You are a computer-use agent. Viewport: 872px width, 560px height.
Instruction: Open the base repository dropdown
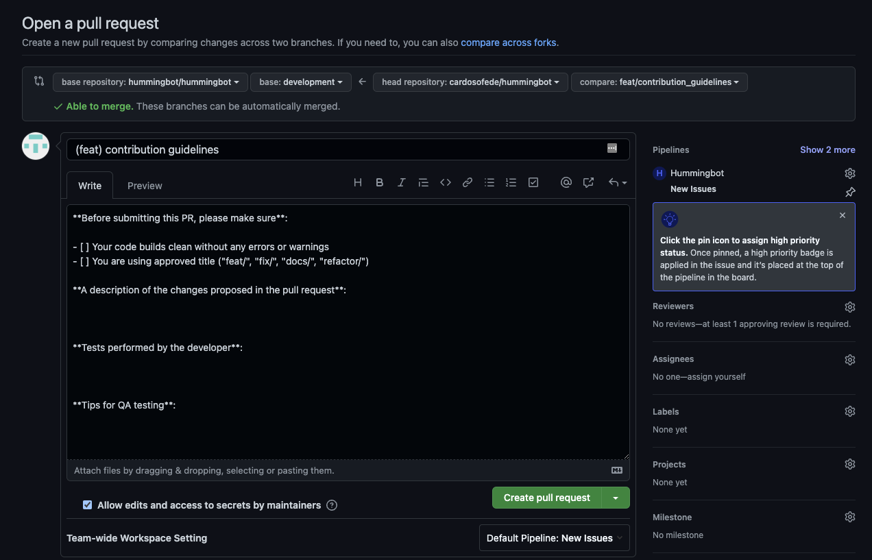150,82
